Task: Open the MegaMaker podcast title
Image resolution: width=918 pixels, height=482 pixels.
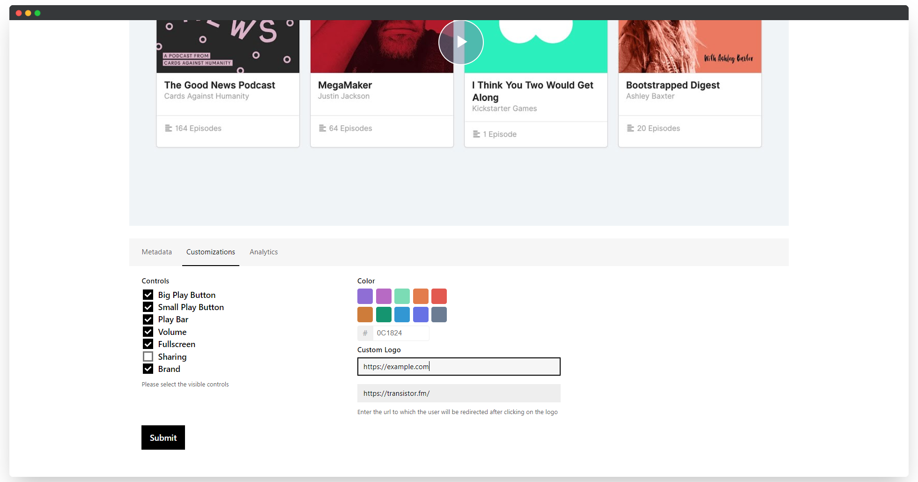Action: (x=345, y=85)
